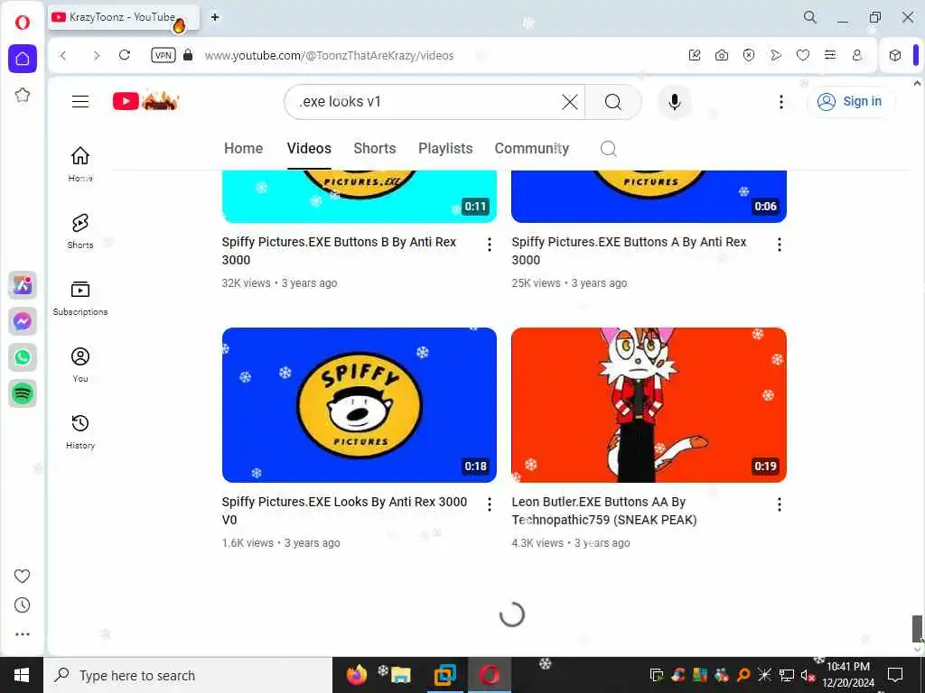The image size is (925, 693).
Task: Click the address bar URL
Action: pyautogui.click(x=329, y=55)
